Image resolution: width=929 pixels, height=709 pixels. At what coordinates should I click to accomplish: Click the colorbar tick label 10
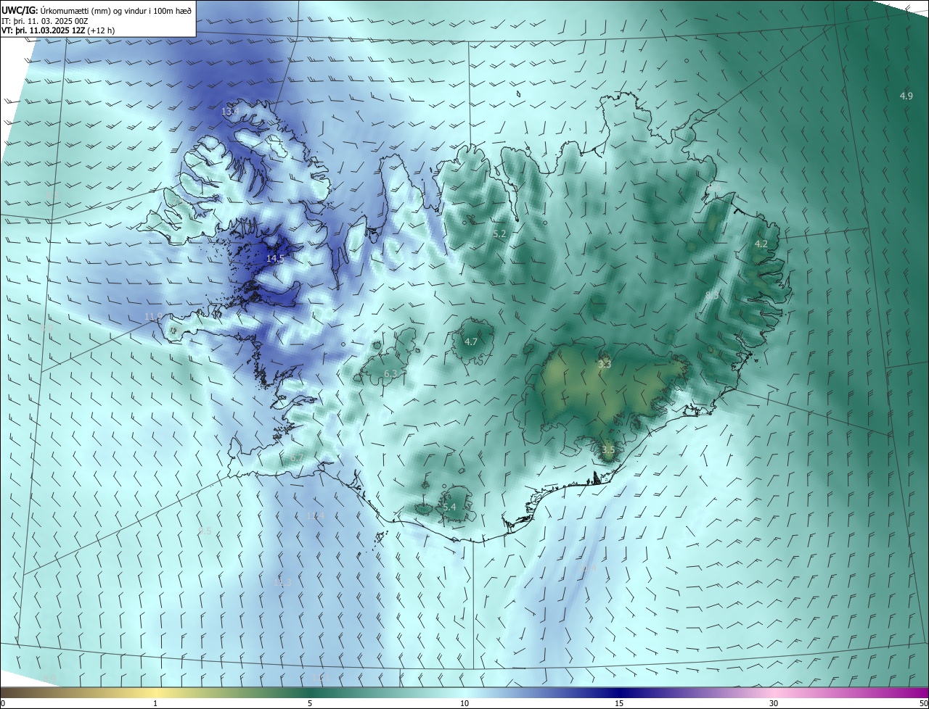pyautogui.click(x=464, y=703)
